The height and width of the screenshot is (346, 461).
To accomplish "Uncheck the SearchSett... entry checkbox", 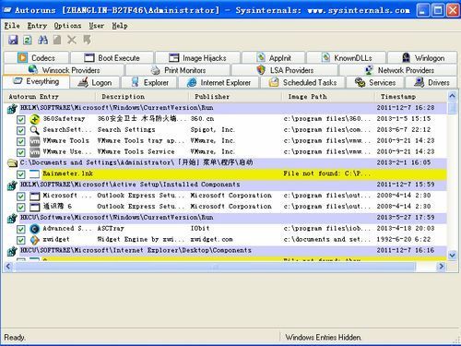I will 21,130.
